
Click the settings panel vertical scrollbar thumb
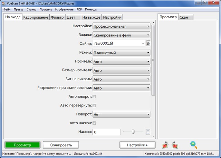click(x=153, y=60)
